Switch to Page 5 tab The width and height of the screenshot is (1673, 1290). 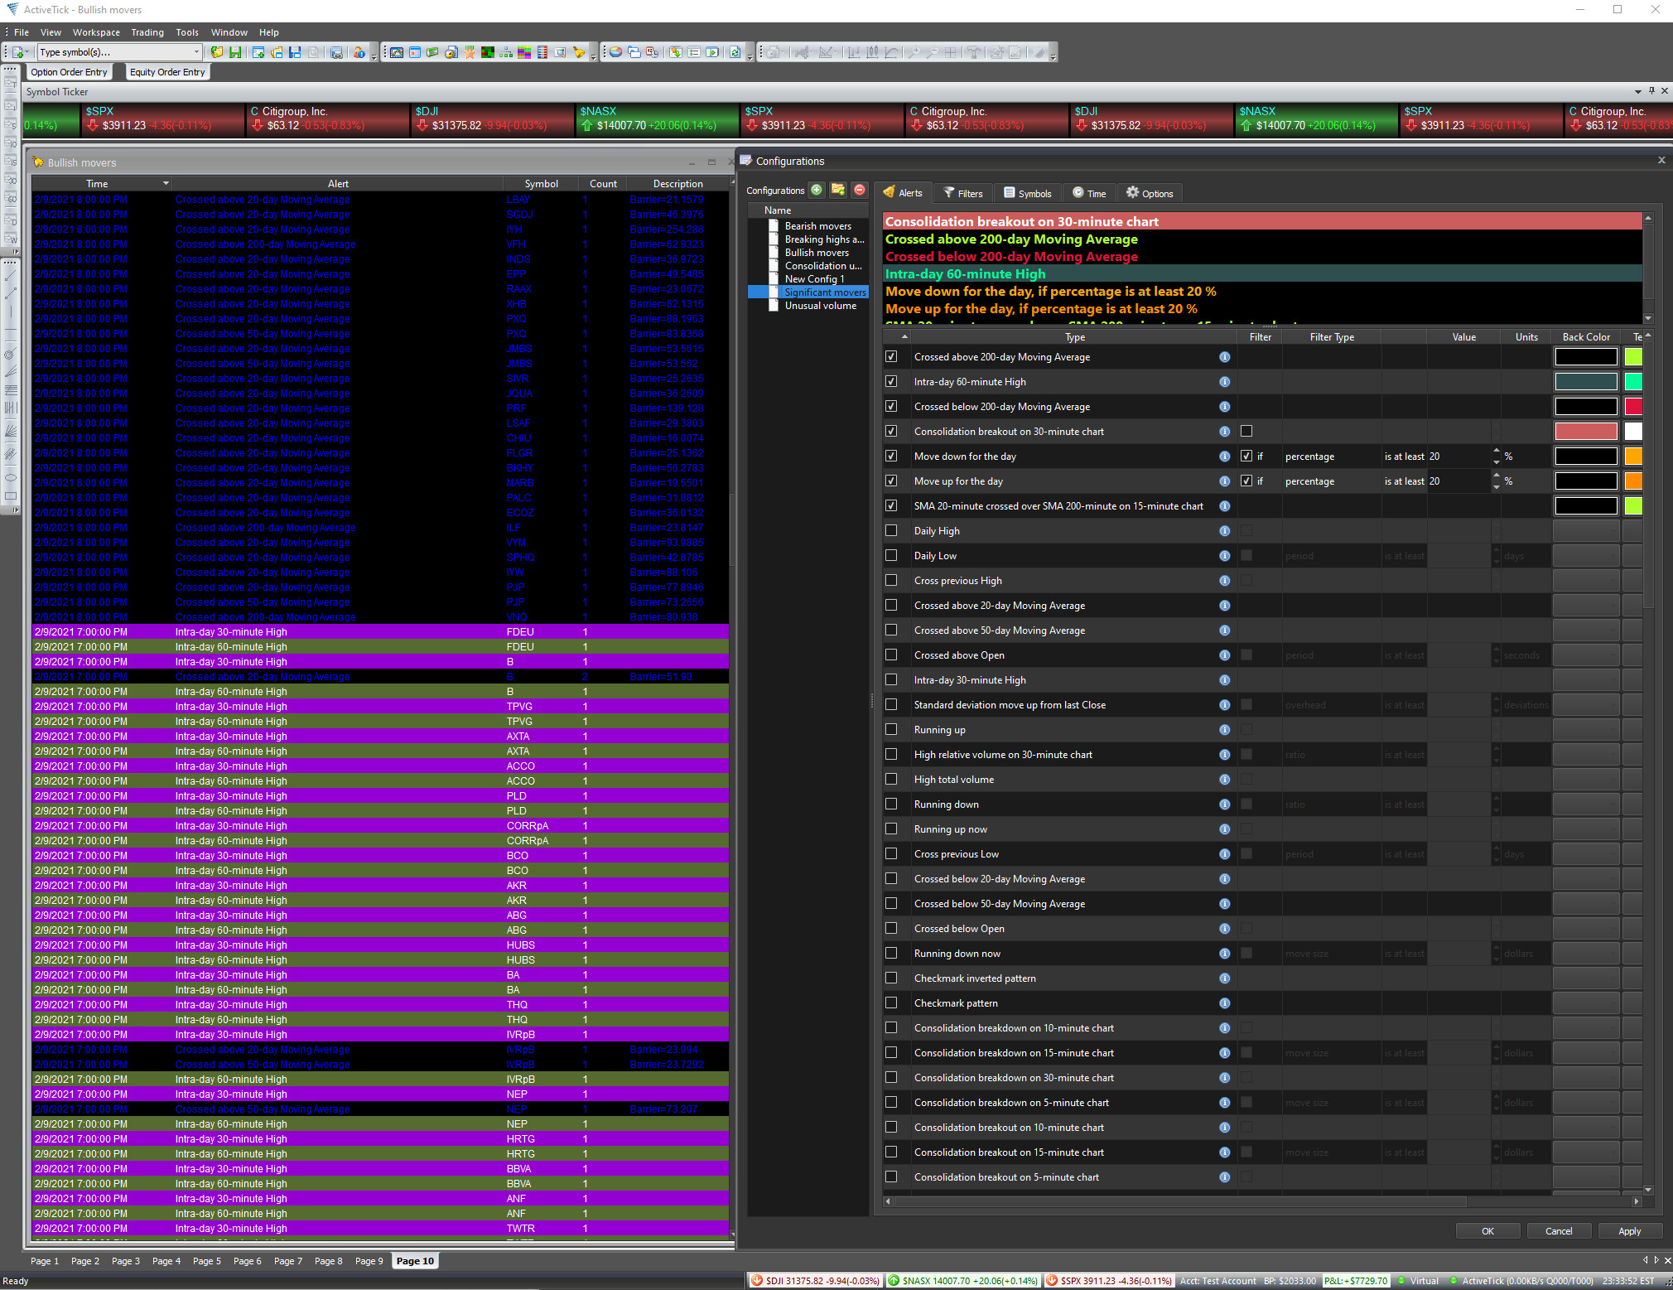207,1261
